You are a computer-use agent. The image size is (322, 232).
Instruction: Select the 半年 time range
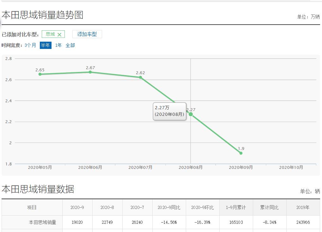[46, 45]
